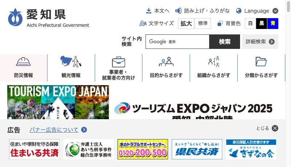Open 水のトラブルサポートセンター ad banner
This screenshot has width=291, height=167.
pos(143,149)
